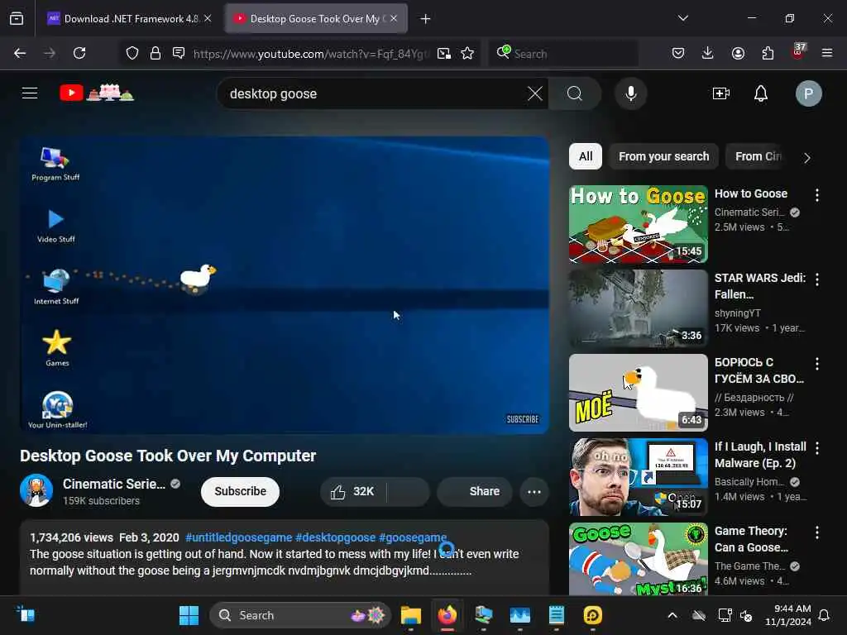
Task: Click Firefox back arrow
Action: [x=20, y=53]
